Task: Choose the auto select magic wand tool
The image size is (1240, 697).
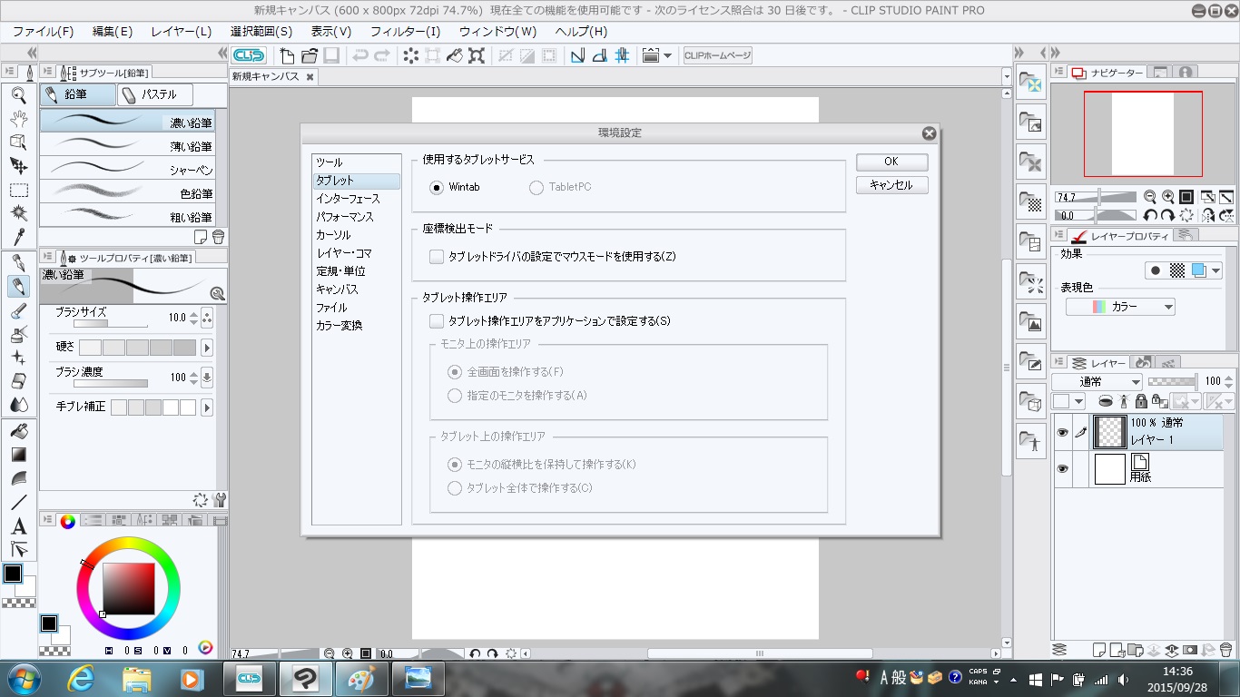Action: point(18,214)
